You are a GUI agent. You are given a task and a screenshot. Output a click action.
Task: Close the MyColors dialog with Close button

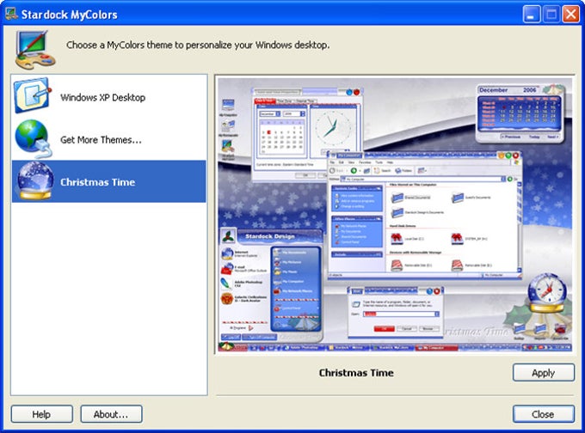tap(543, 414)
